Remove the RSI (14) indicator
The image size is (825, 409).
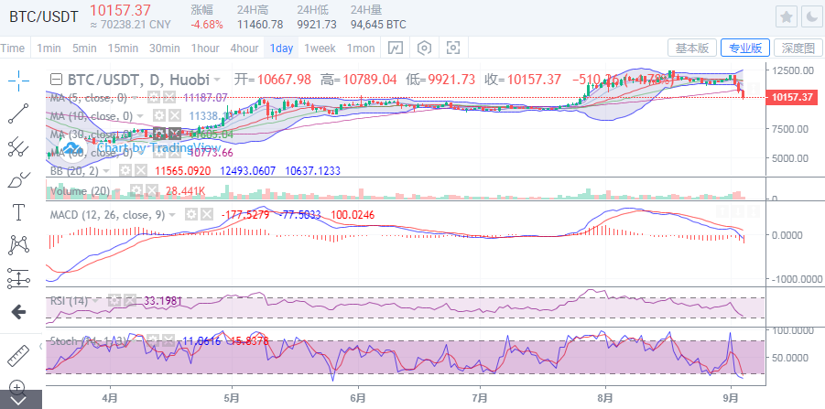coord(131,301)
